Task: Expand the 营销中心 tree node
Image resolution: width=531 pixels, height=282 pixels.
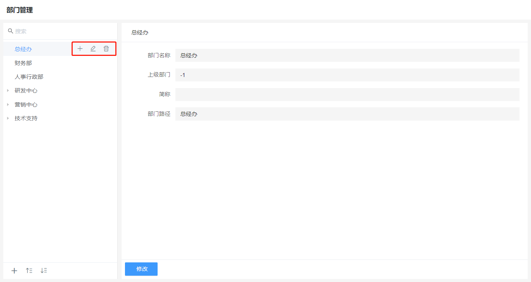Action: [8, 105]
